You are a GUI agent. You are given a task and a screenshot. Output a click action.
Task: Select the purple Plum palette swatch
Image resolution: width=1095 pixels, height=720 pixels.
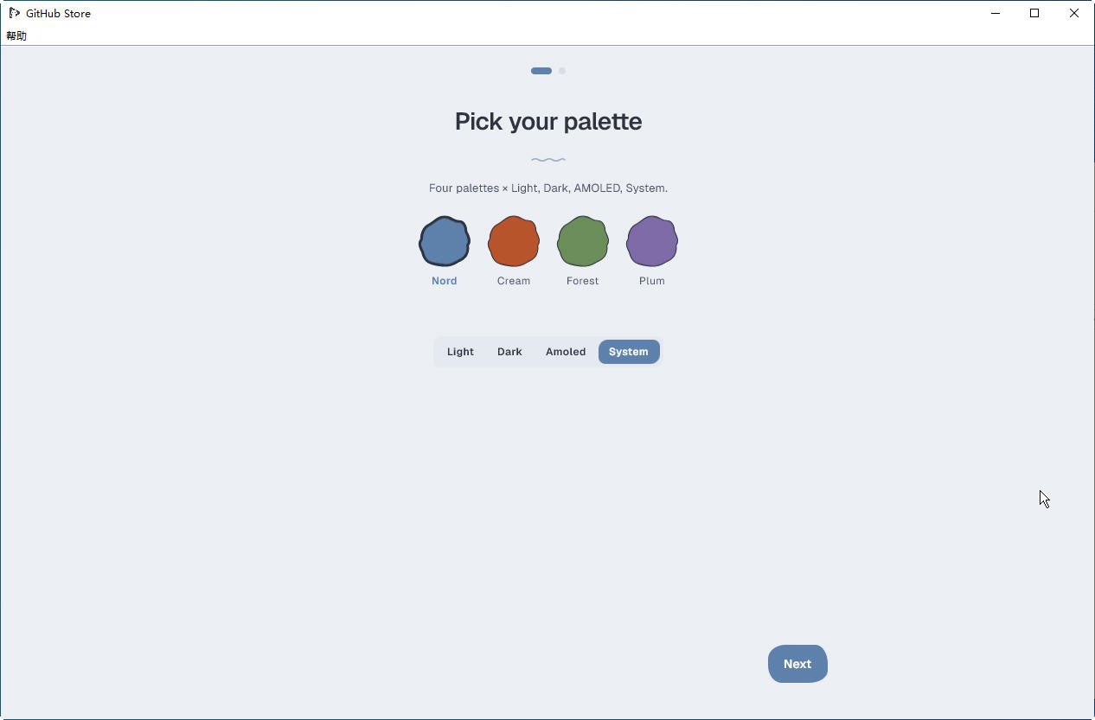click(652, 241)
